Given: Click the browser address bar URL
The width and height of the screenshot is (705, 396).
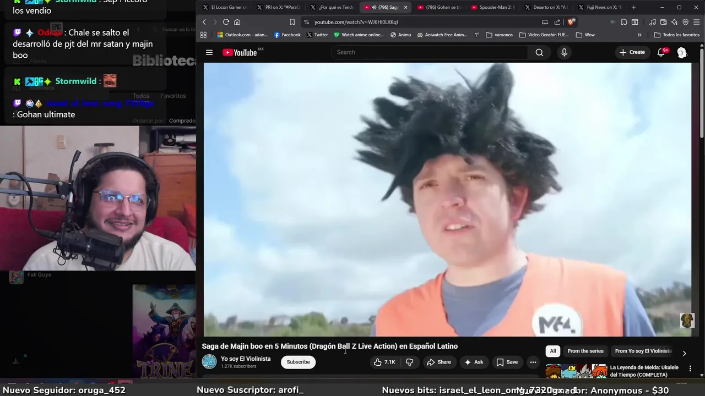Looking at the screenshot, I should coord(356,22).
